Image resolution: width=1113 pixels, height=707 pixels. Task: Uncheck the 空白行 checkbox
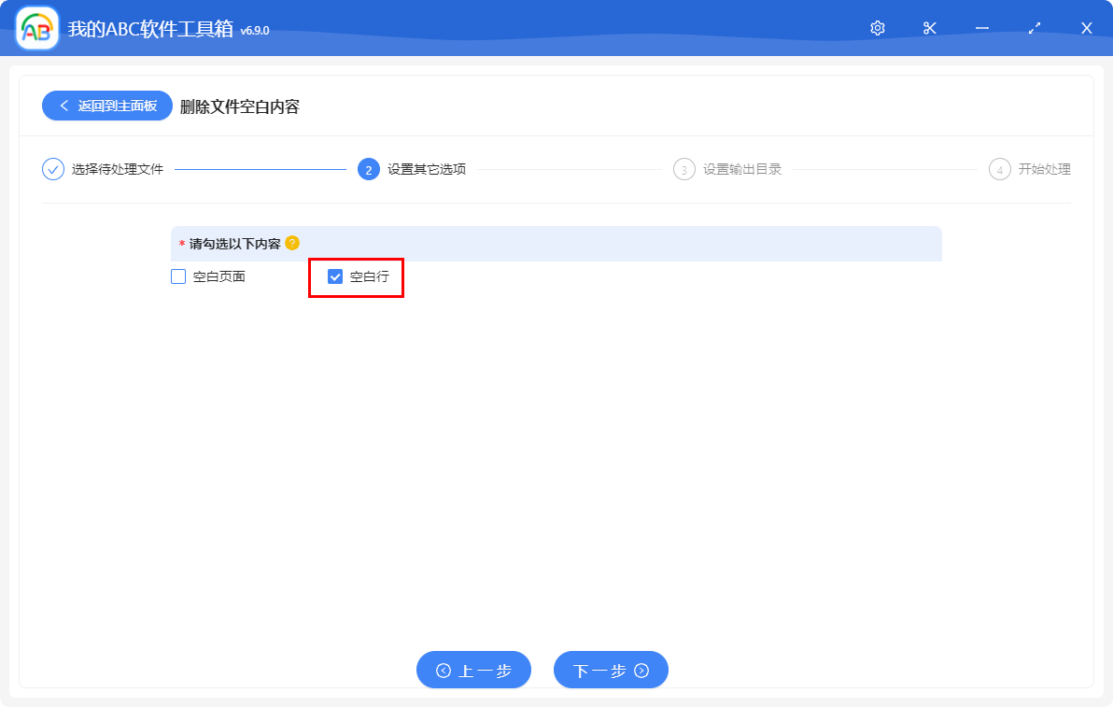coord(334,276)
